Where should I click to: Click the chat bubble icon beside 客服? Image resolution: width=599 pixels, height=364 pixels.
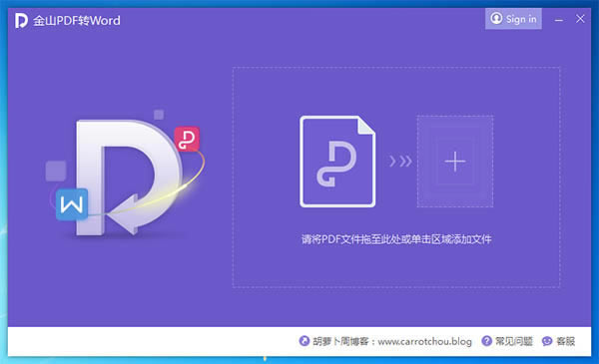pyautogui.click(x=547, y=341)
